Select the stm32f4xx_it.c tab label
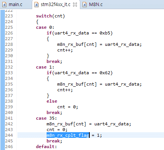This screenshot has height=150, width=164. (56, 5)
